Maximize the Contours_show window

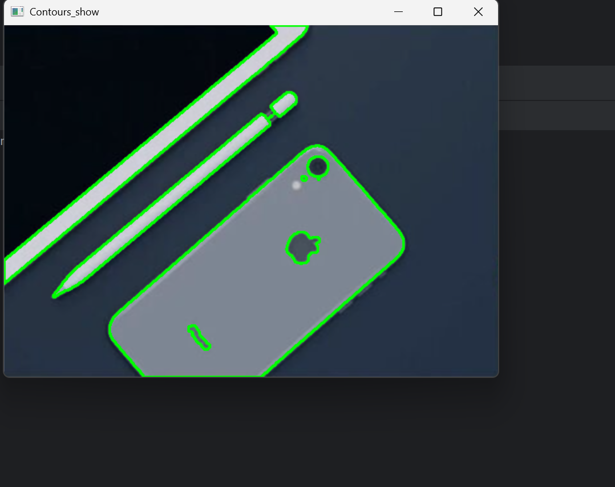pos(438,12)
